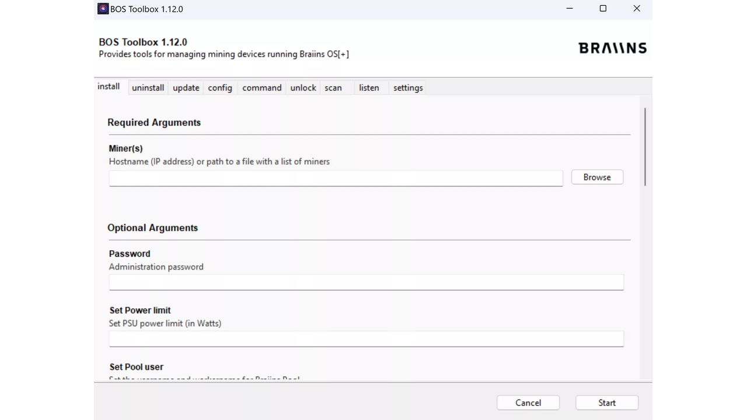The width and height of the screenshot is (747, 420).
Task: Minimize the BOS Toolbox window
Action: coord(570,9)
